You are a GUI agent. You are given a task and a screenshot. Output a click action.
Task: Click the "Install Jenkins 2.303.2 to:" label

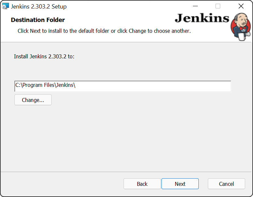coord(44,56)
